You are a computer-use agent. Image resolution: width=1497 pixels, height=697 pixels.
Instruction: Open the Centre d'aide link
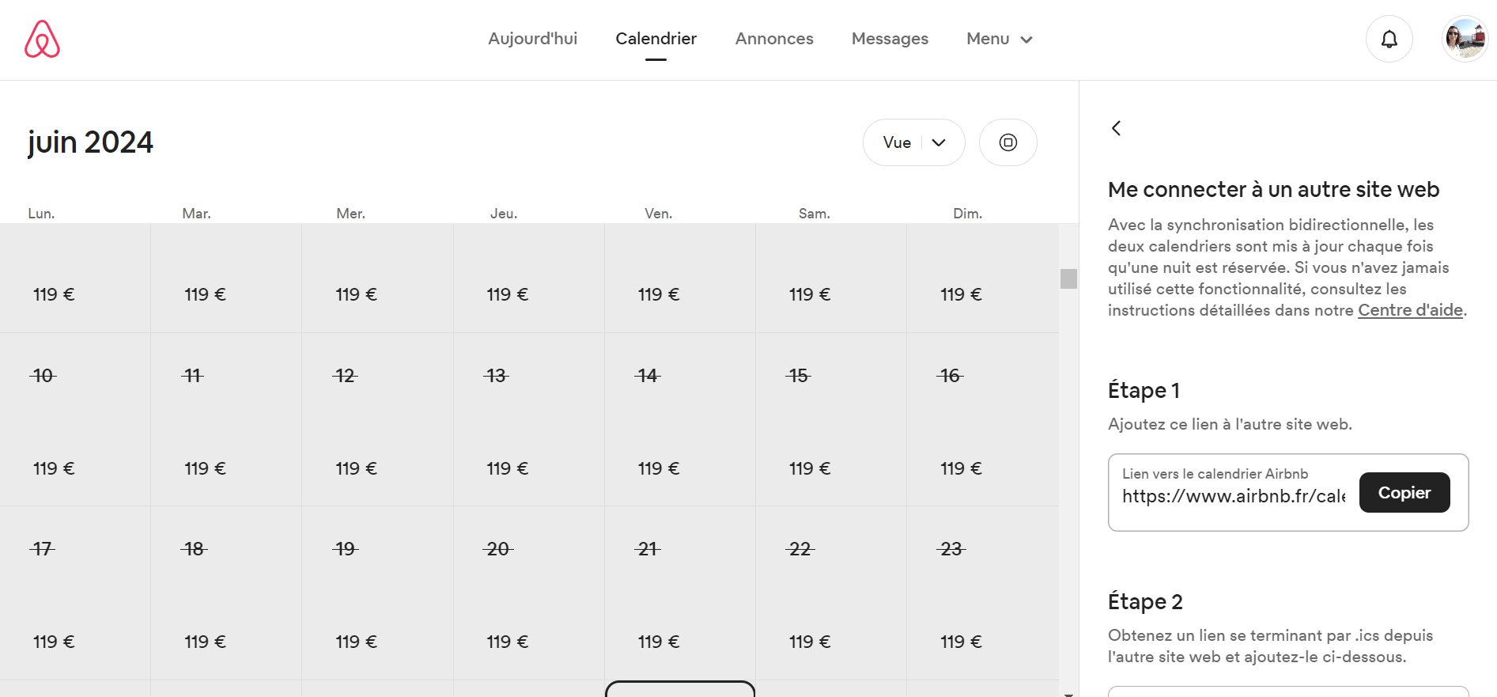[1410, 310]
